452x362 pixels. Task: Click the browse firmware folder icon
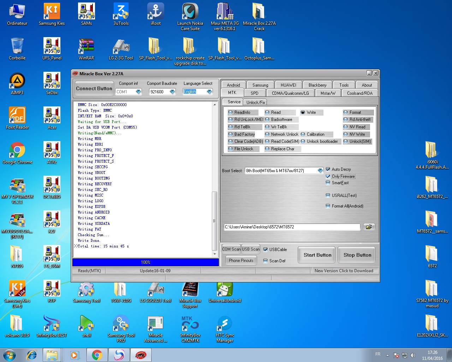pyautogui.click(x=369, y=227)
